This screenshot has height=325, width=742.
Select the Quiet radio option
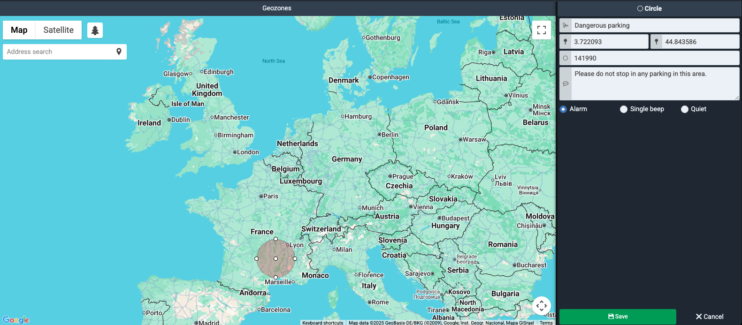coord(685,109)
